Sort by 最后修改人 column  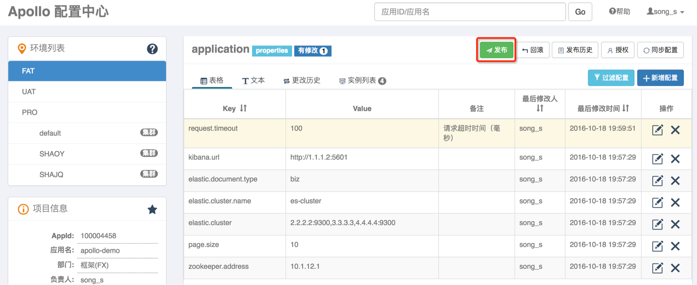click(540, 108)
